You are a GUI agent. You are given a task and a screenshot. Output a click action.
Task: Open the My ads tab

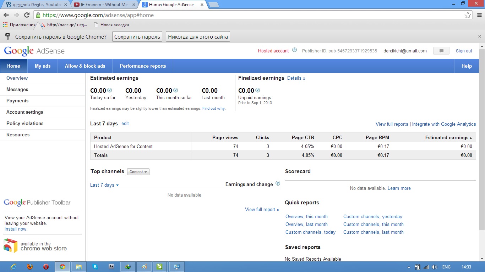click(43, 66)
